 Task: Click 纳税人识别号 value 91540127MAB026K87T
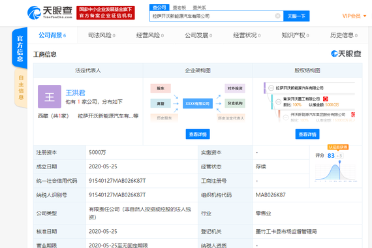pos(117,195)
